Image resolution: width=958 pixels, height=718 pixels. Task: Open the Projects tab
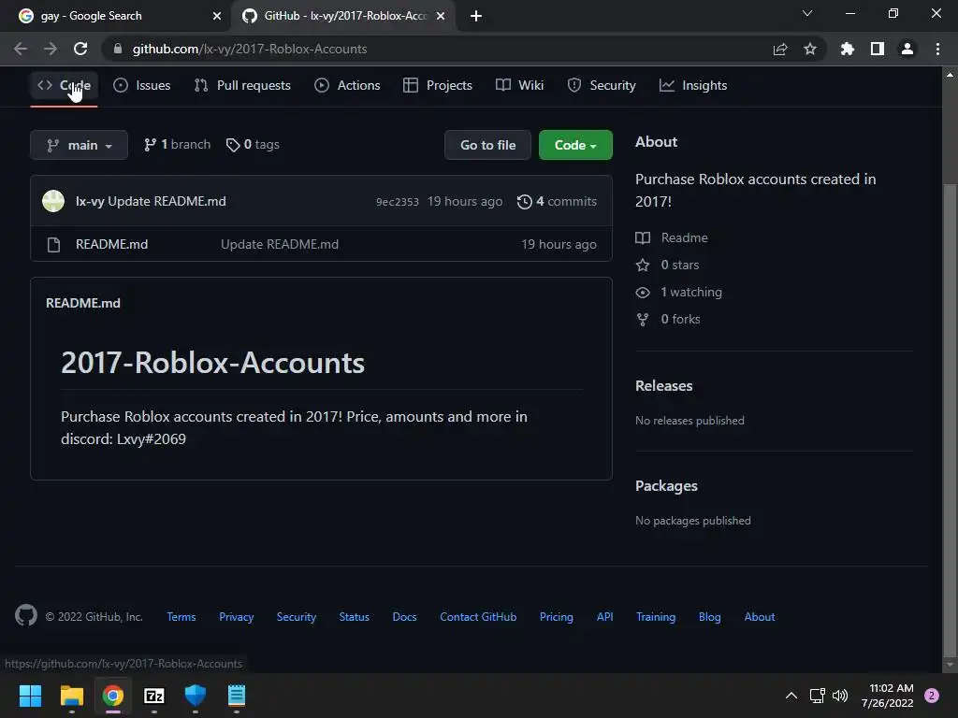pos(438,85)
